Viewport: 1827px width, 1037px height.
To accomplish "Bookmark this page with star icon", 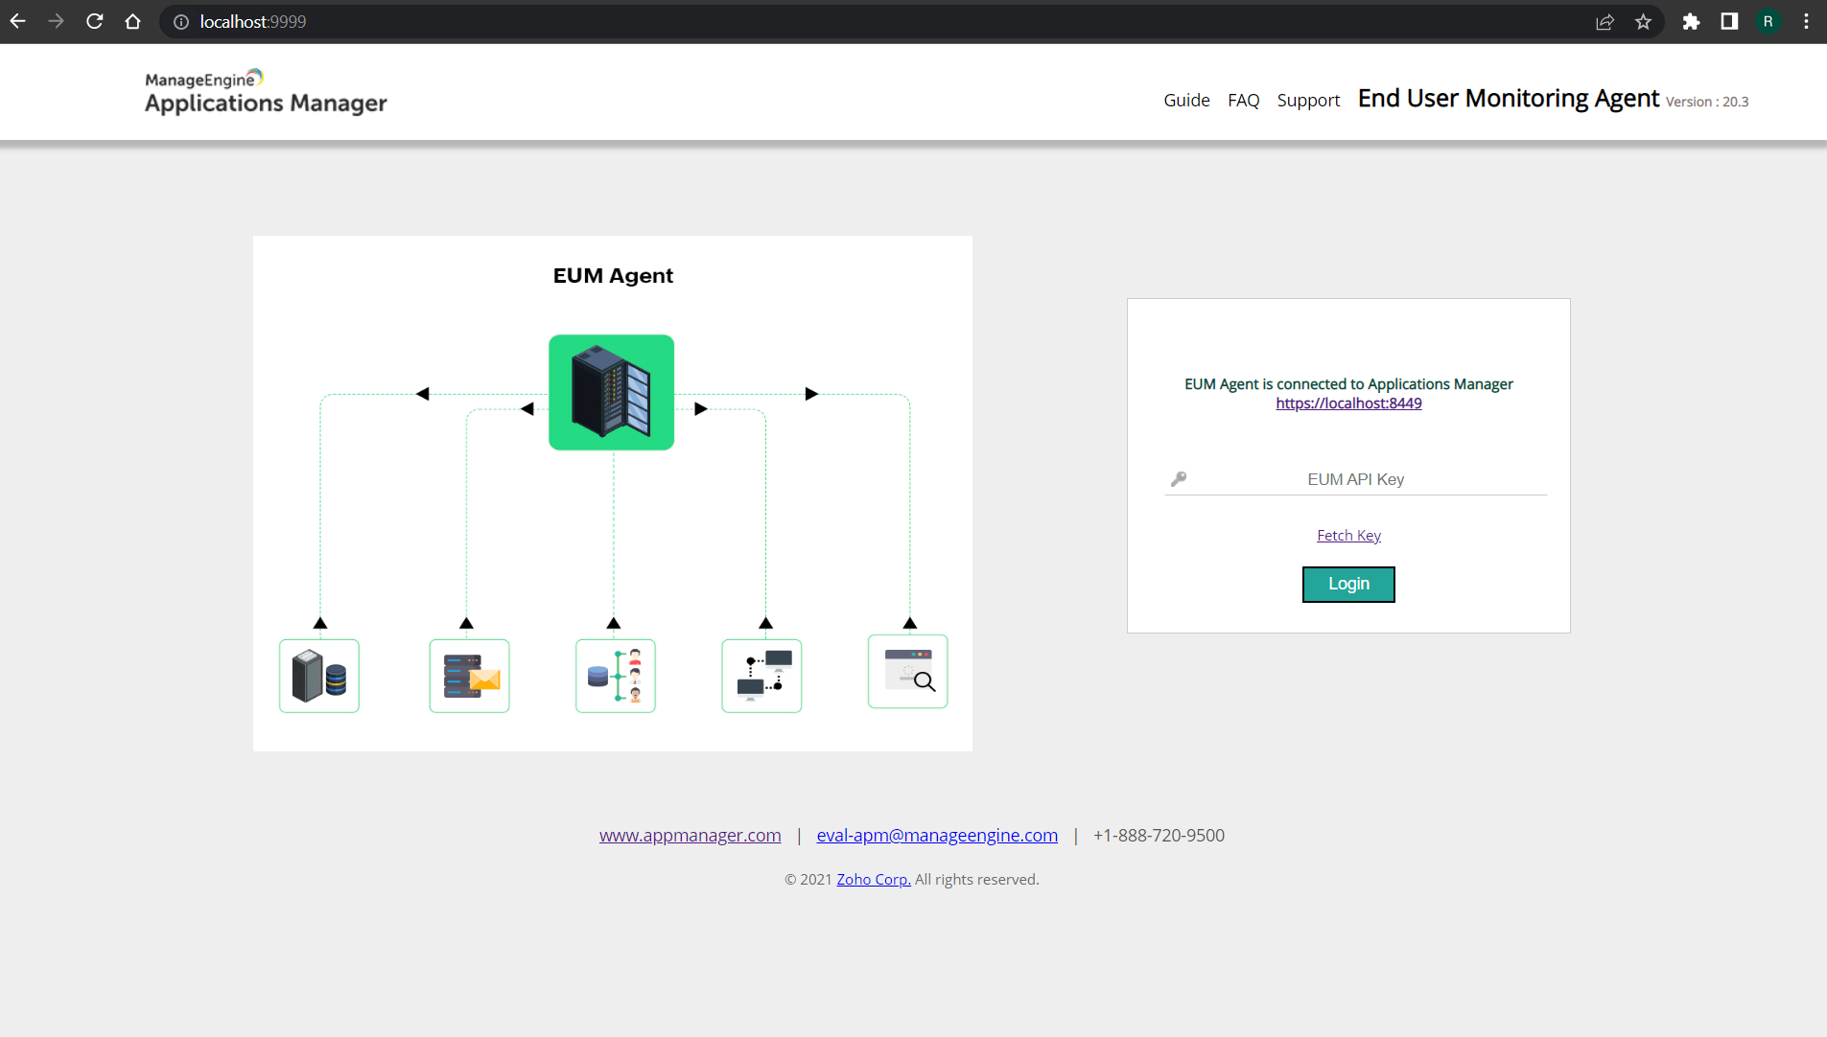I will 1643,21.
